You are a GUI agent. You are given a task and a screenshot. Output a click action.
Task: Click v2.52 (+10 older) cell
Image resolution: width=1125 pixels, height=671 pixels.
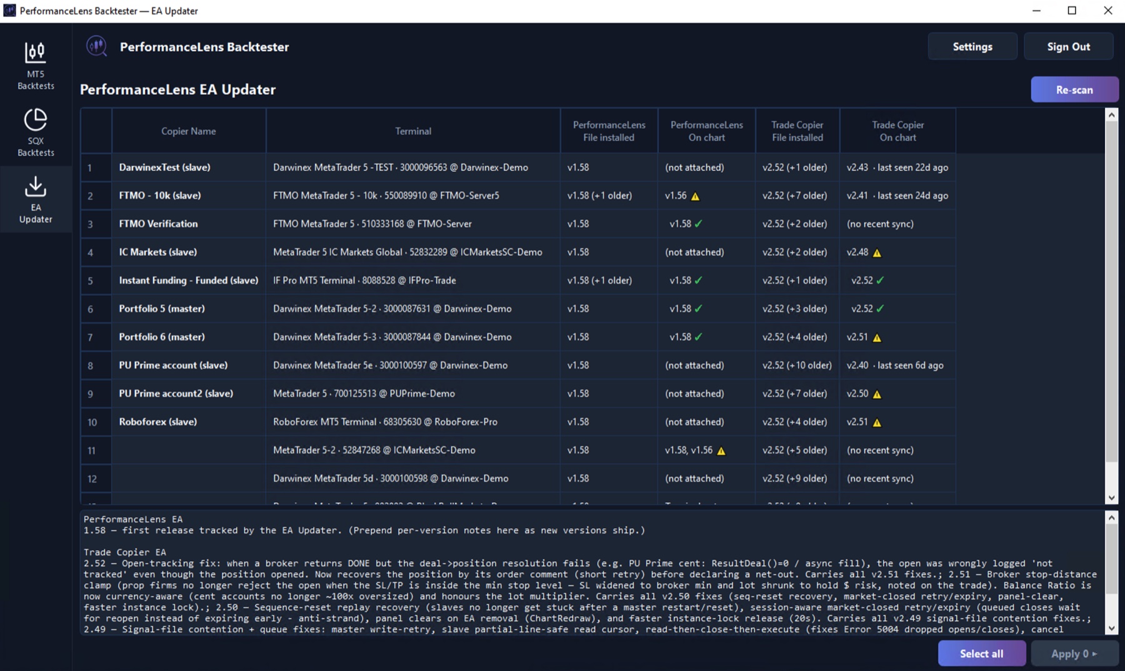(797, 365)
